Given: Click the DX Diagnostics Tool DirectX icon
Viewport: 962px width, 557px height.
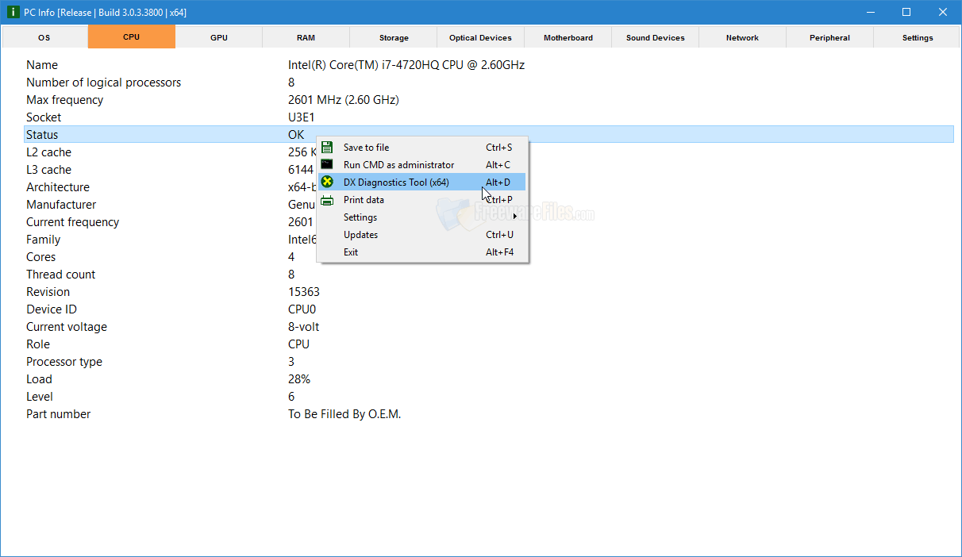Looking at the screenshot, I should tap(327, 182).
